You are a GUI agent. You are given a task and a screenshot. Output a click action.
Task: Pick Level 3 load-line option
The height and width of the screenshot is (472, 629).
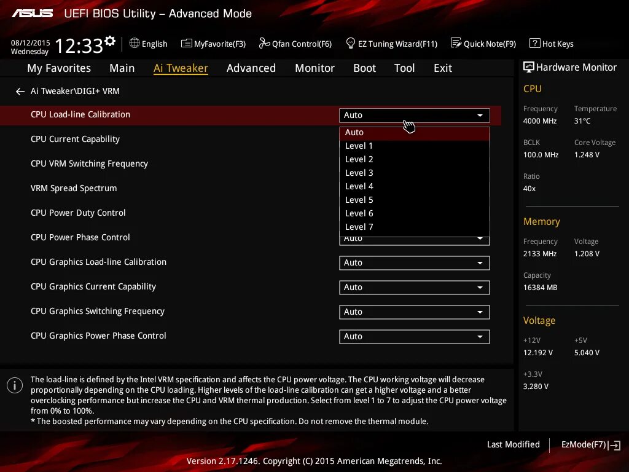point(415,173)
